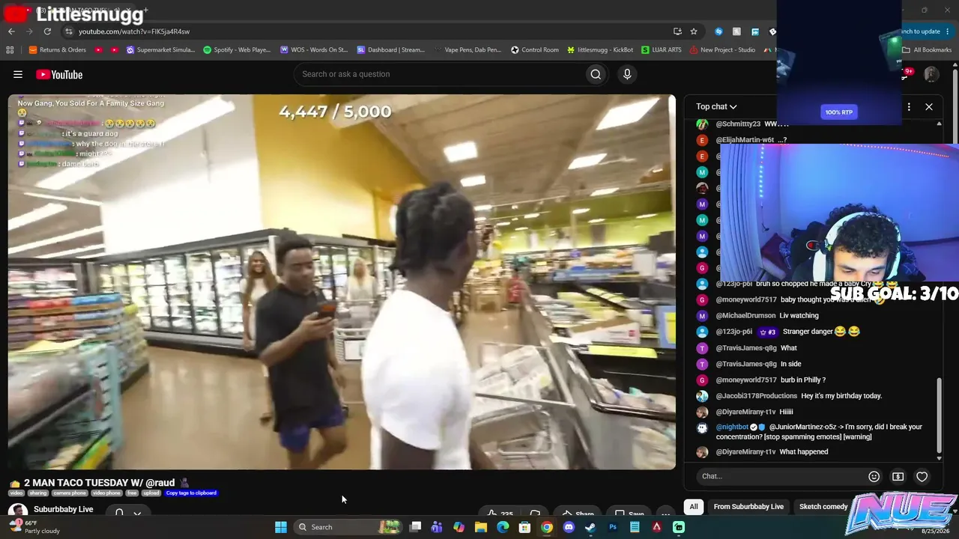
Task: Click the YouTube search input field
Action: click(x=440, y=74)
